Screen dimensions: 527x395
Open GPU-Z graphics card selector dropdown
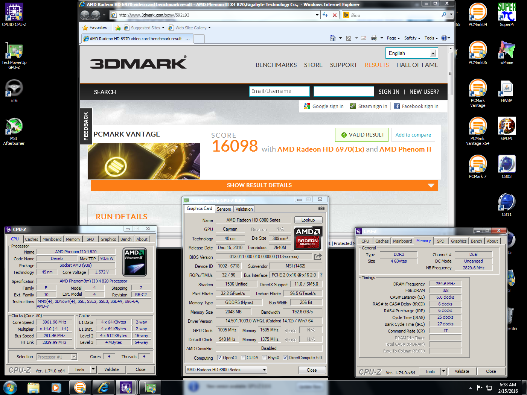[226, 370]
